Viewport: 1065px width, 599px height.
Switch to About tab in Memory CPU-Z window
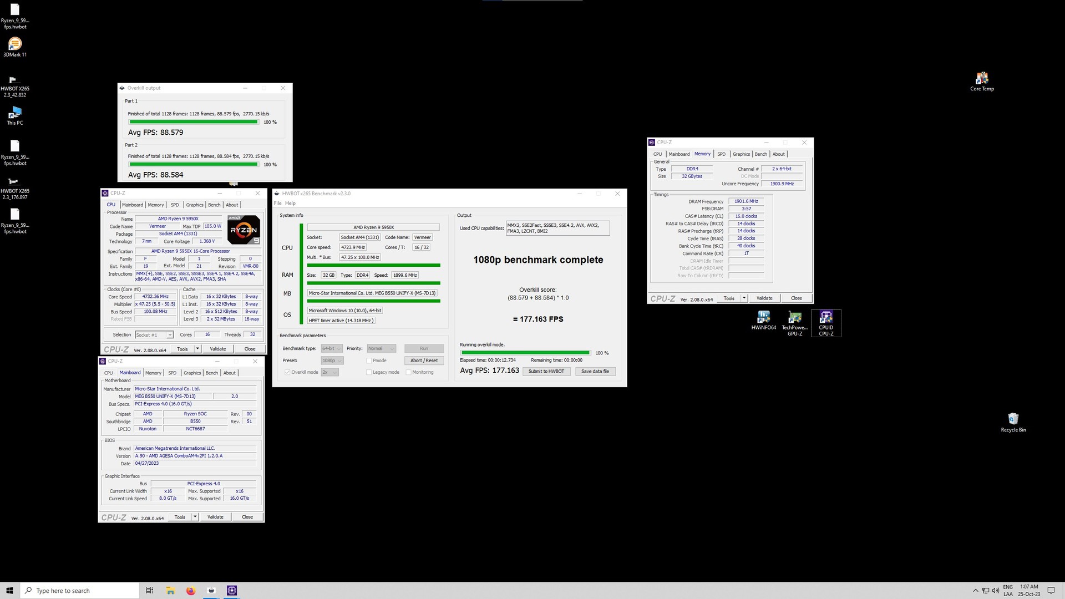point(779,154)
